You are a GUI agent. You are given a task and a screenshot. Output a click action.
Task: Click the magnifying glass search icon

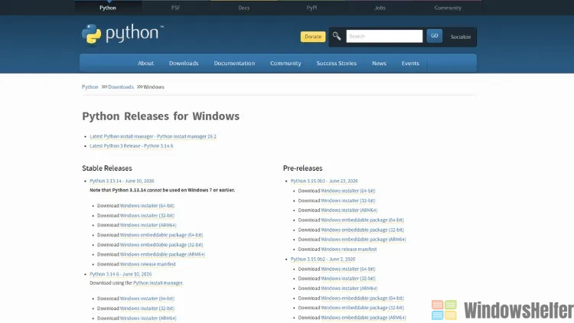[337, 36]
